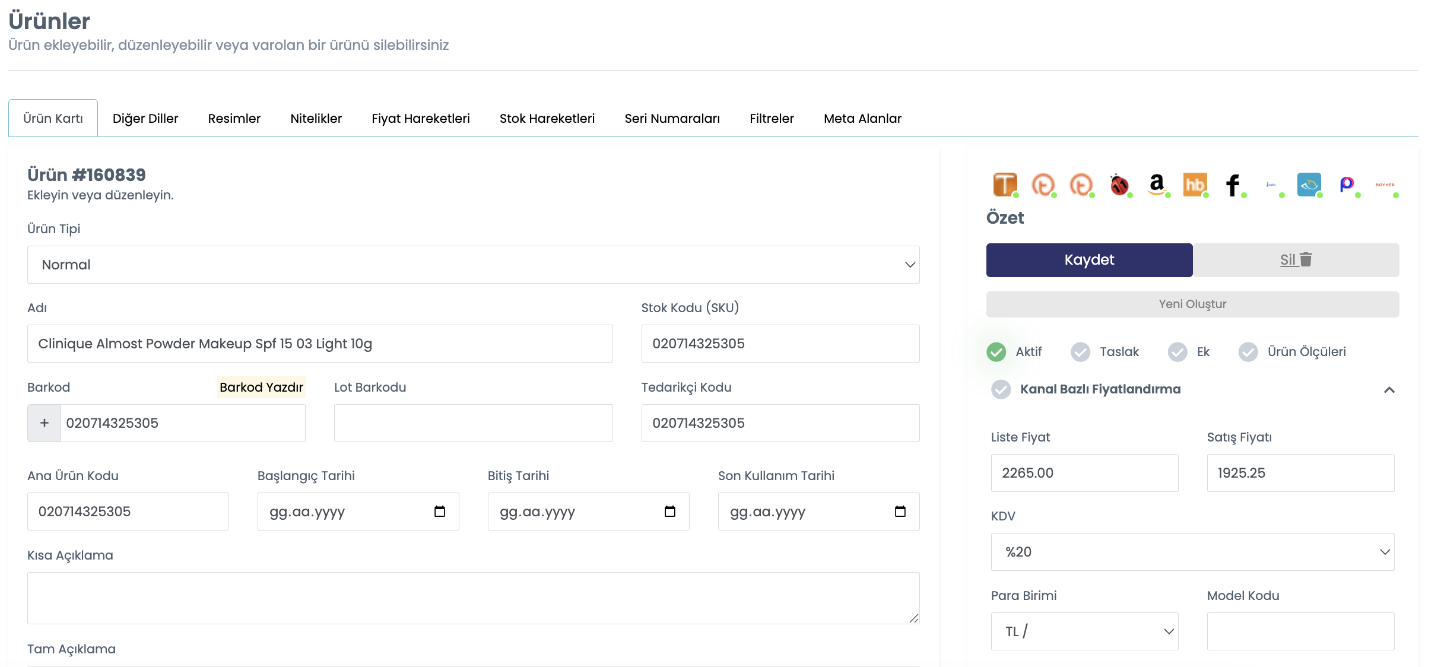Click the Barkod Yazdır link

(x=261, y=388)
